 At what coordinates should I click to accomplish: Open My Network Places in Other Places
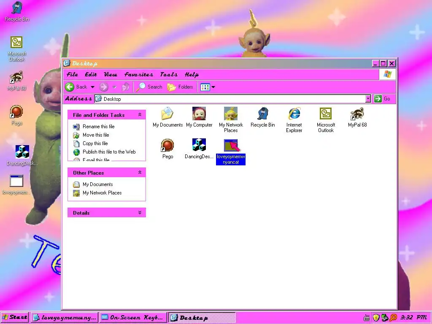[x=102, y=193]
